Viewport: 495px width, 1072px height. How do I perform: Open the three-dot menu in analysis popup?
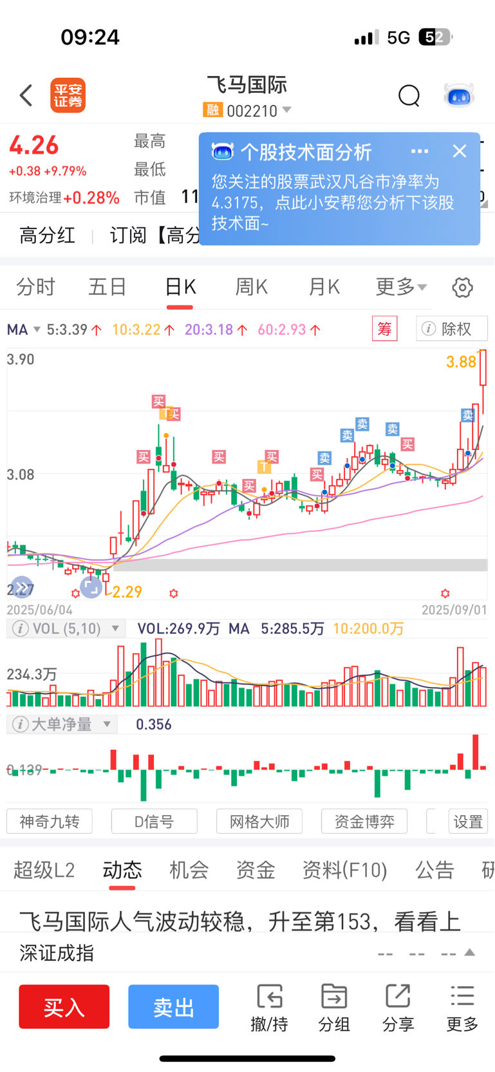tap(420, 151)
